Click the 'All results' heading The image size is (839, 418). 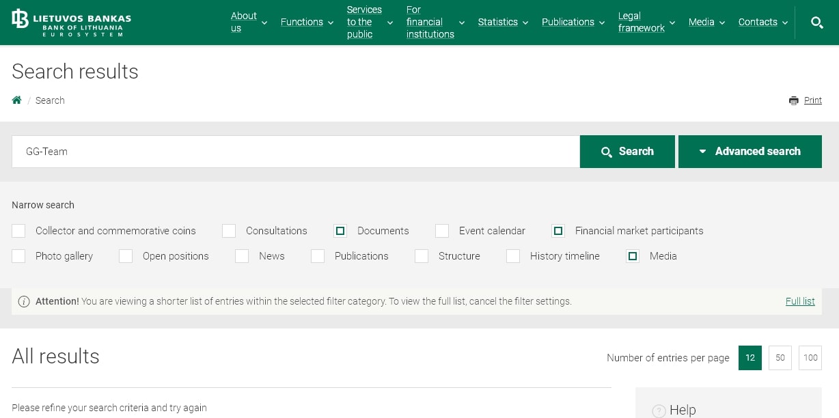click(56, 357)
